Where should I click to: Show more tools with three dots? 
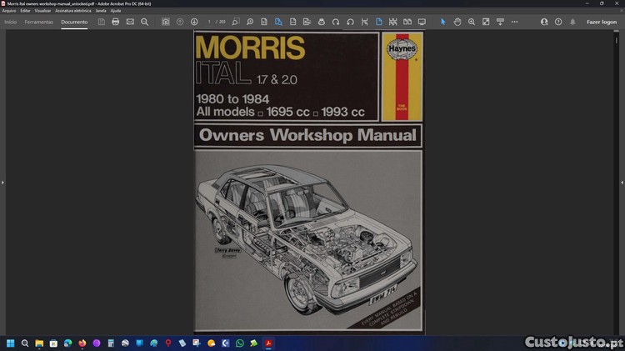pos(514,22)
